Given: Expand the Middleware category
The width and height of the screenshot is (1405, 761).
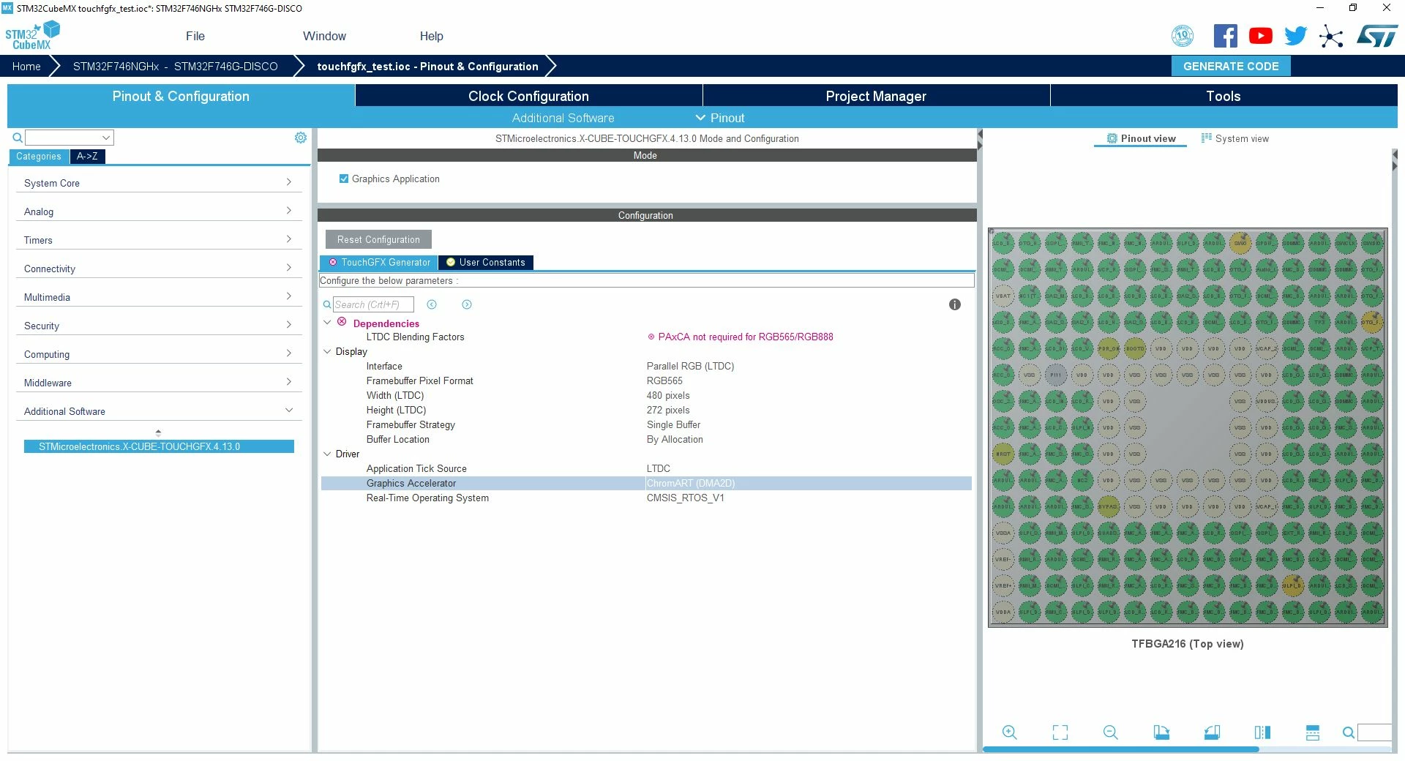Looking at the screenshot, I should (158, 383).
